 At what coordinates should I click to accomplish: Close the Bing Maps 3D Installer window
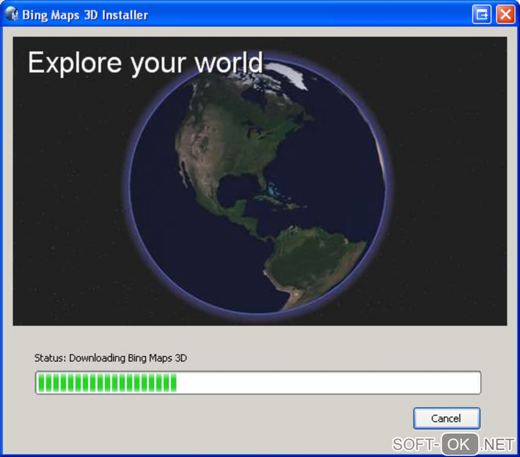(x=505, y=14)
